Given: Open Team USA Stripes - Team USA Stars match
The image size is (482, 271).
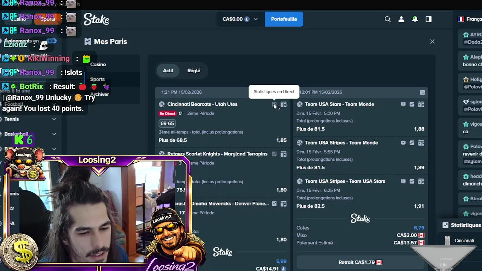Looking at the screenshot, I should point(345,181).
